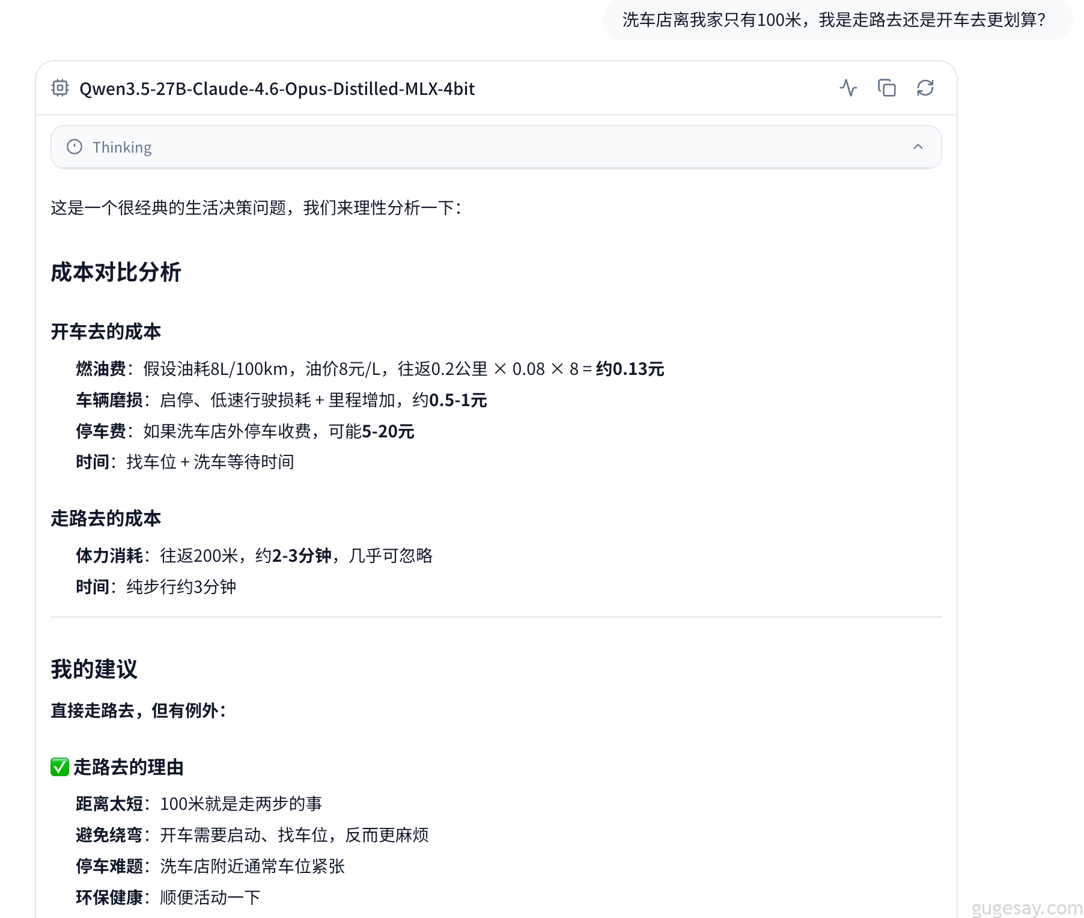Collapse the Thinking section via its chevron
This screenshot has height=918, width=1084.
(x=917, y=147)
